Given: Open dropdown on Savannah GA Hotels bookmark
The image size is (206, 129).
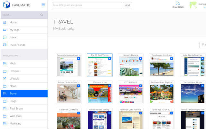Looking at the screenshot, I should 79,113.
